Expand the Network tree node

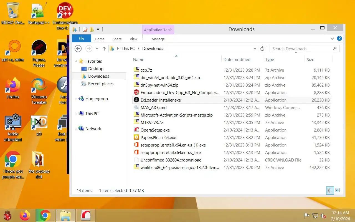(x=76, y=129)
